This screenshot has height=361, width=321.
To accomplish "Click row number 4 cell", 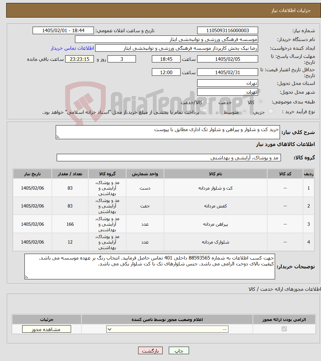I will [309, 242].
